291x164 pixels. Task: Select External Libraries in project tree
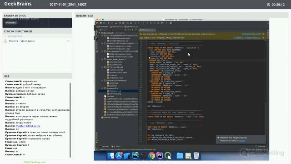[x=110, y=118]
